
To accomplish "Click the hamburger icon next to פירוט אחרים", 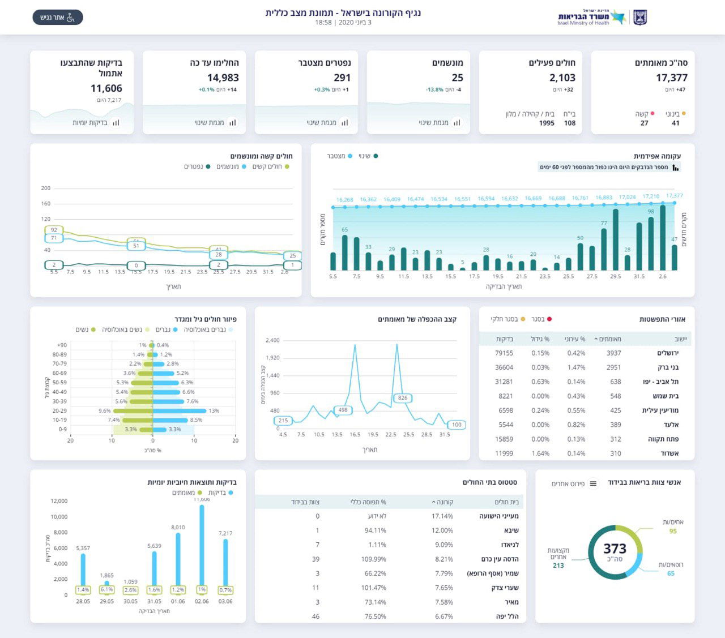I will (x=593, y=483).
